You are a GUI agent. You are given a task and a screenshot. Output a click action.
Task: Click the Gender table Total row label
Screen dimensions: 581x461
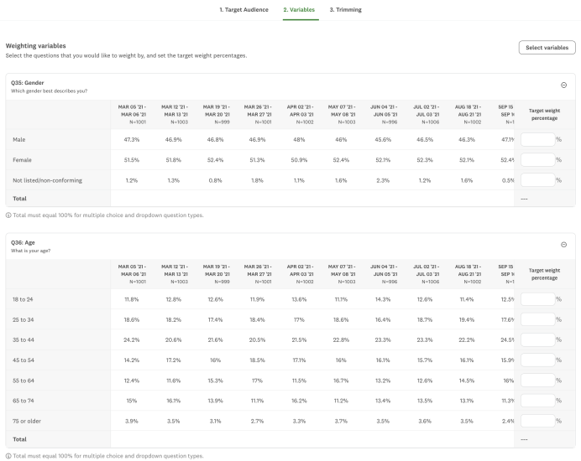[19, 199]
